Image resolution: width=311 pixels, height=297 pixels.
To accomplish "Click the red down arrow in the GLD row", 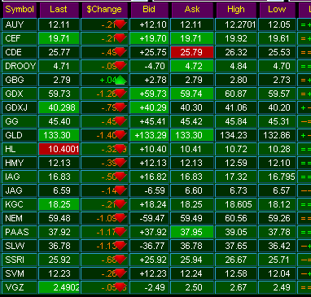I will [120, 135].
